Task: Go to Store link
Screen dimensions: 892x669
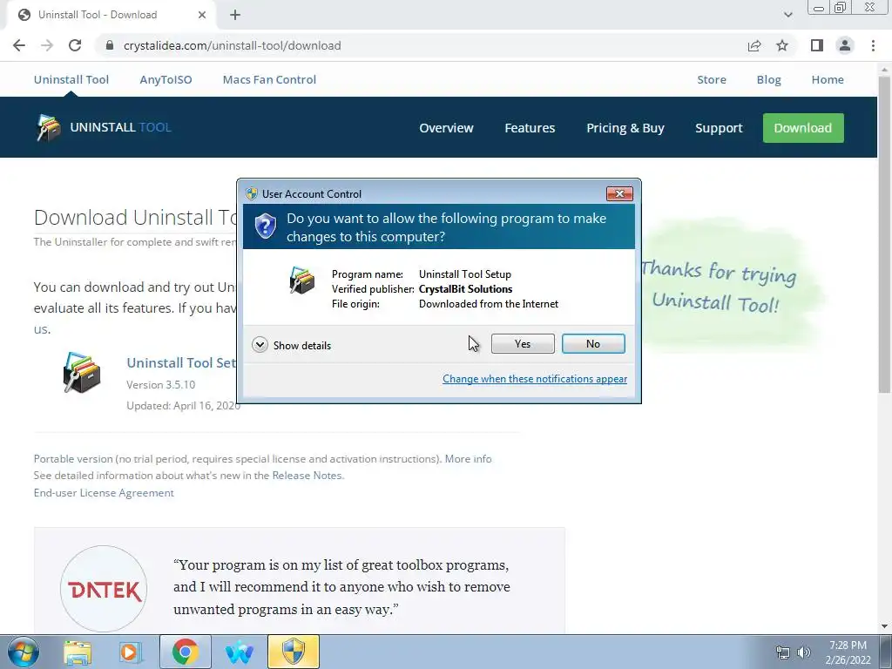Action: point(712,79)
